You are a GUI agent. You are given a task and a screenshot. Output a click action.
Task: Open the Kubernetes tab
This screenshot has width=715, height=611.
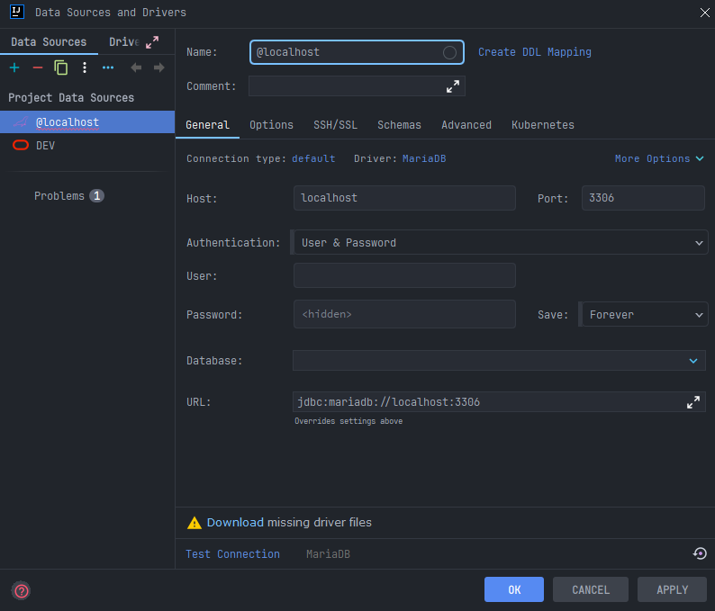pyautogui.click(x=543, y=125)
